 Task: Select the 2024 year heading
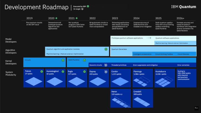coord(136,18)
